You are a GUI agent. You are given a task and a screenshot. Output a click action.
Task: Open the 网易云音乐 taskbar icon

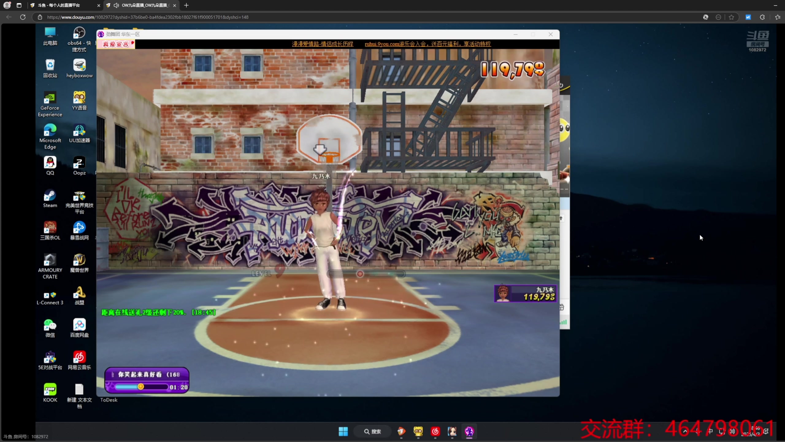click(x=435, y=432)
